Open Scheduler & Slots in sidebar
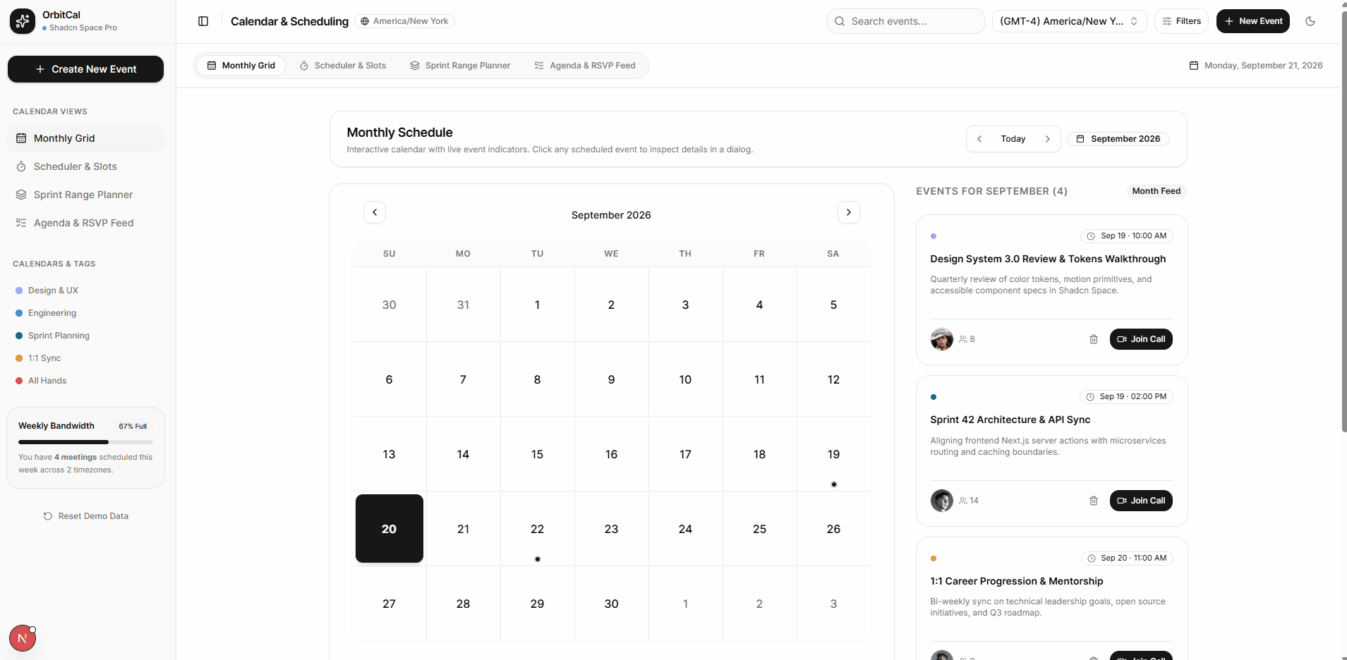The height and width of the screenshot is (660, 1347). click(86, 166)
